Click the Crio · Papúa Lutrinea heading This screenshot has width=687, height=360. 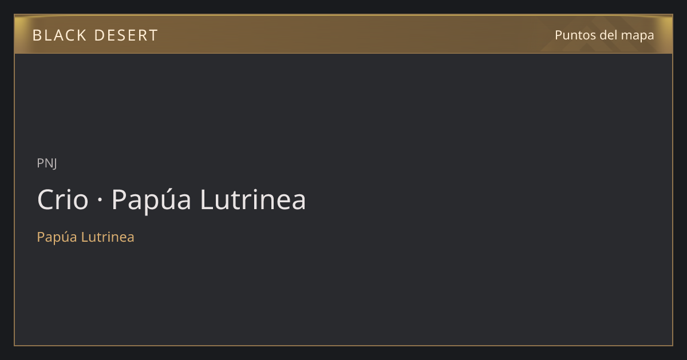coord(171,199)
